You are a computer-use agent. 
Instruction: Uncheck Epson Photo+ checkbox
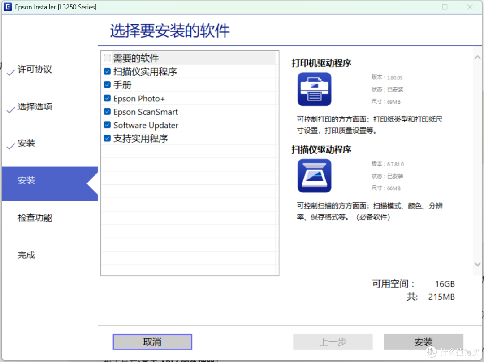click(107, 98)
